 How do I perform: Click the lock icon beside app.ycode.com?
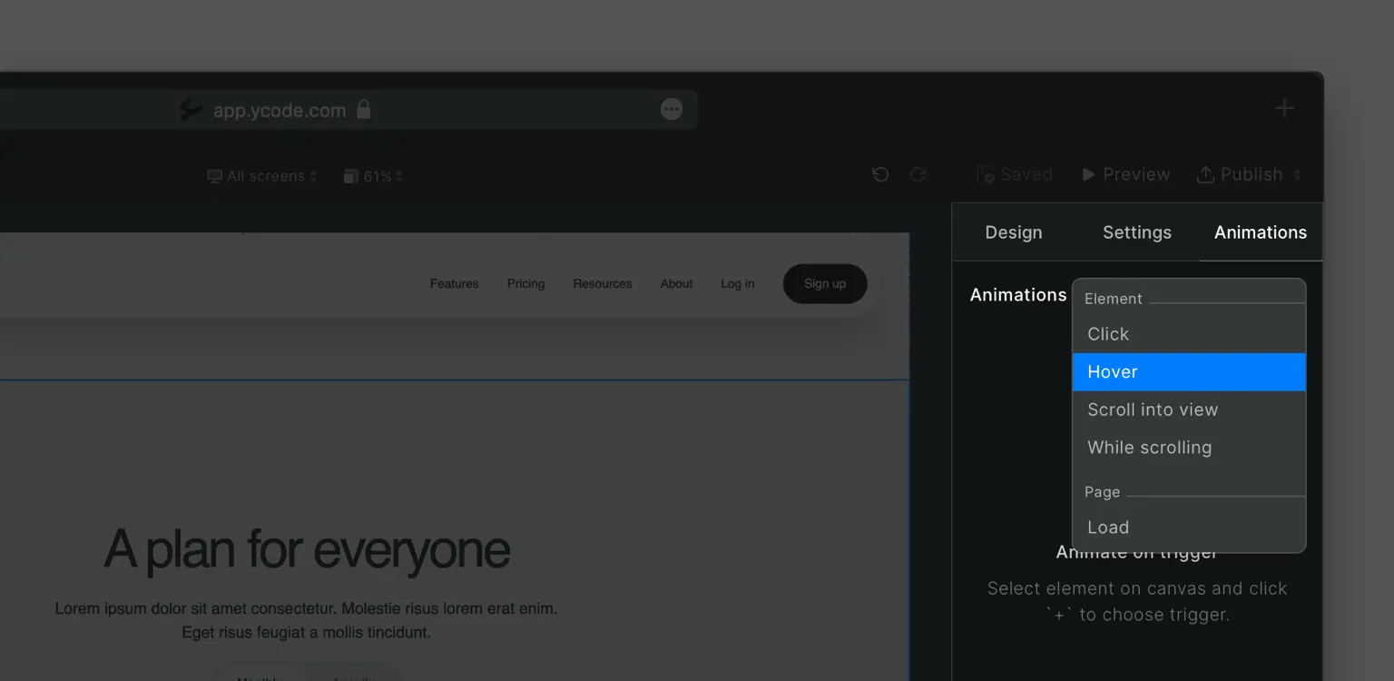click(x=363, y=110)
